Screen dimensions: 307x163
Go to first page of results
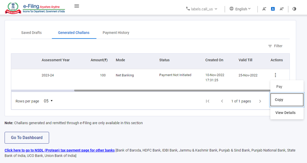(x=207, y=101)
